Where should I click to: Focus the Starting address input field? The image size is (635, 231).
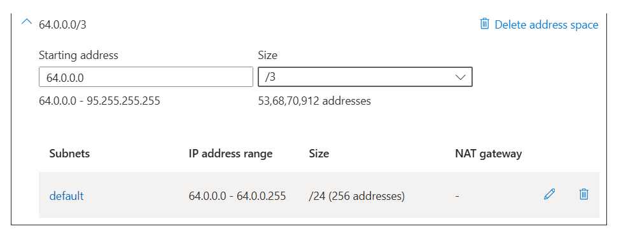(x=146, y=77)
